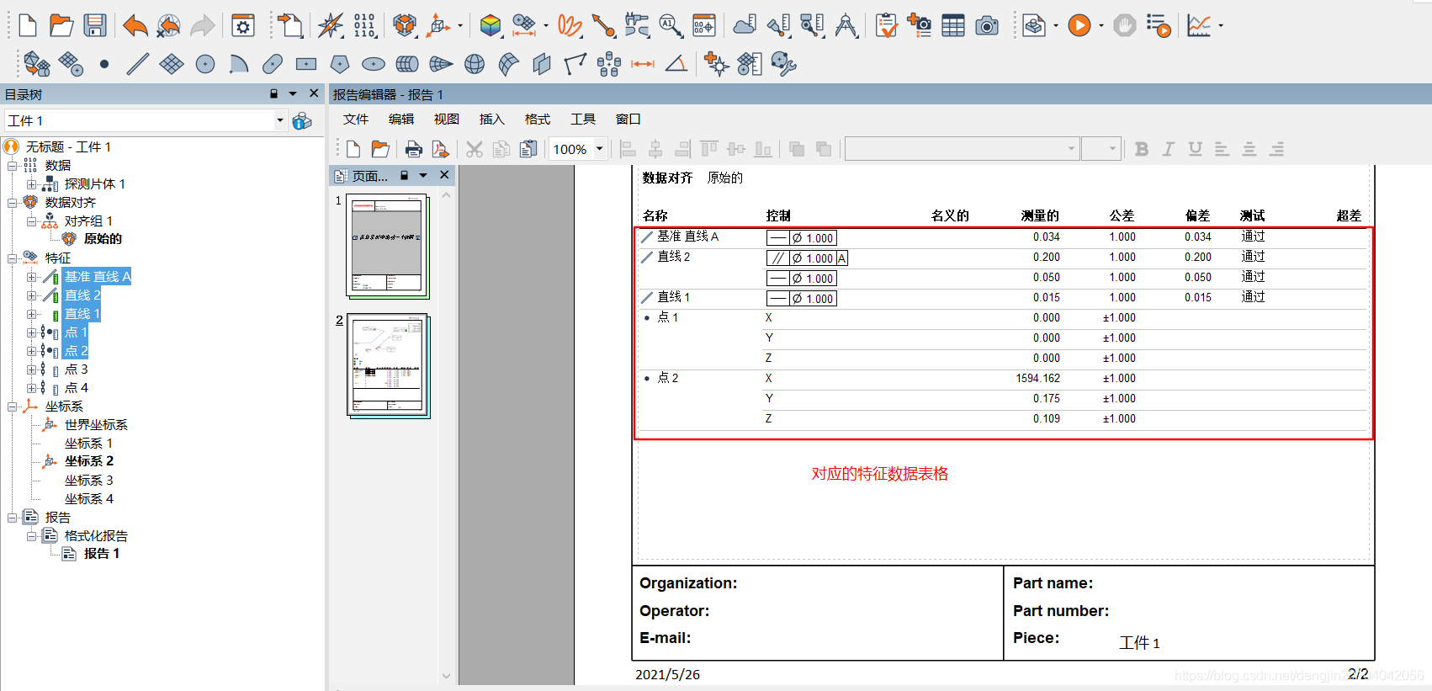Undo the last action with orange arrow
Viewport: 1432px width, 691px height.
135,26
